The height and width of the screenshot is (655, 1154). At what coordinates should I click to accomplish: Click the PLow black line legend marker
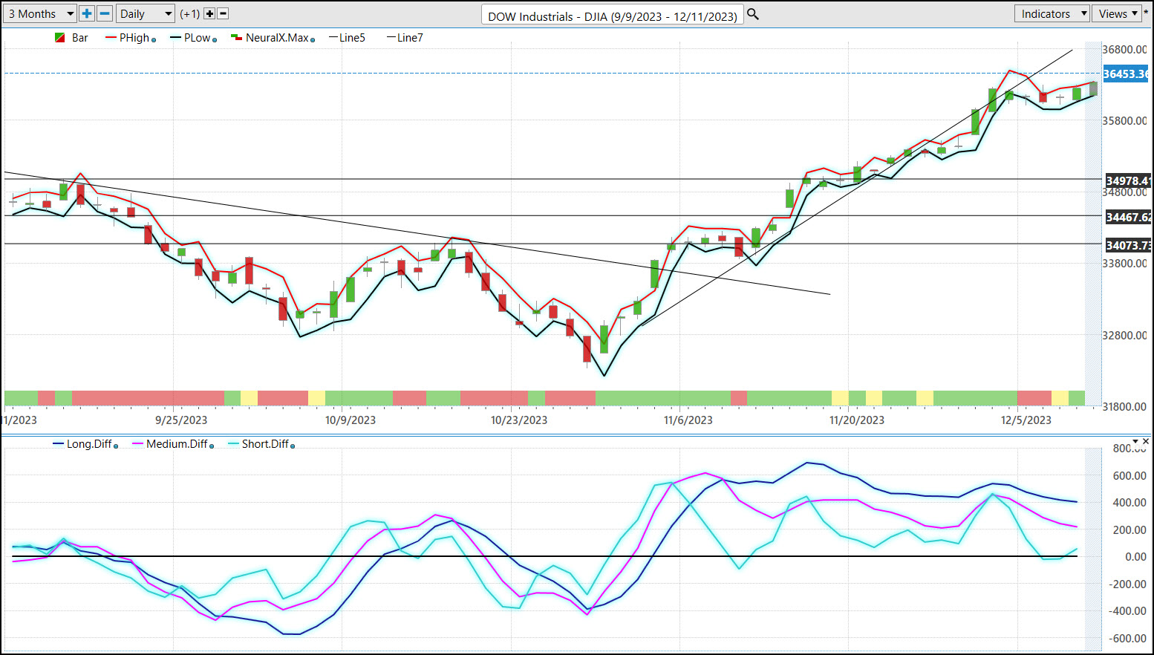pos(176,38)
